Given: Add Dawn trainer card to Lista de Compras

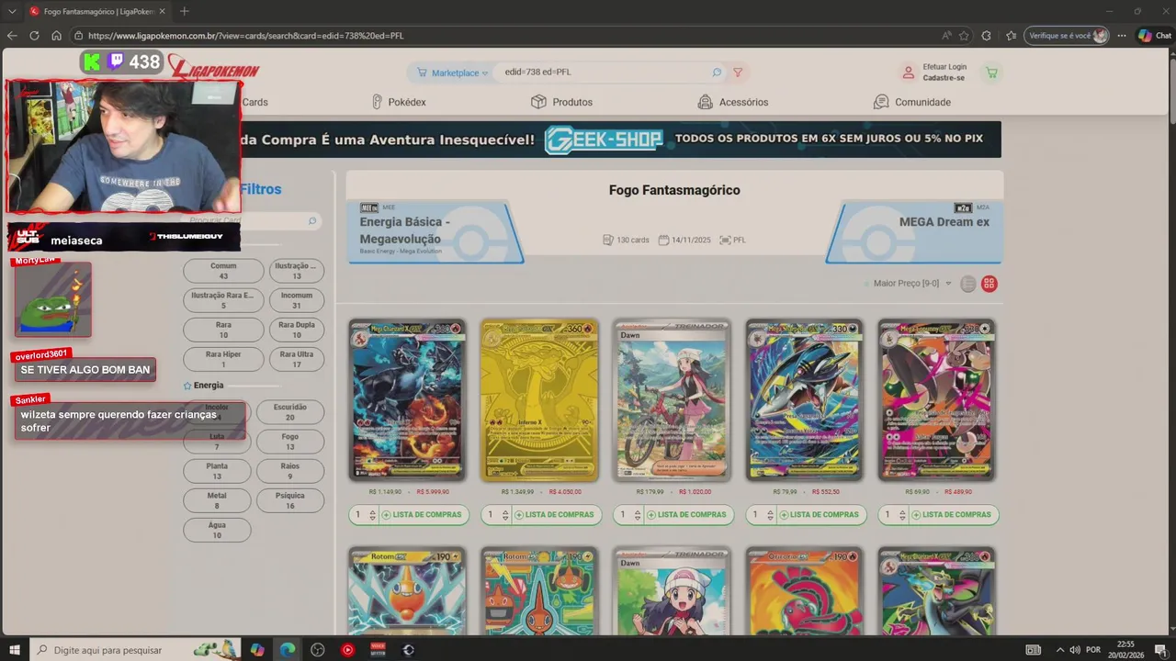Looking at the screenshot, I should (691, 515).
